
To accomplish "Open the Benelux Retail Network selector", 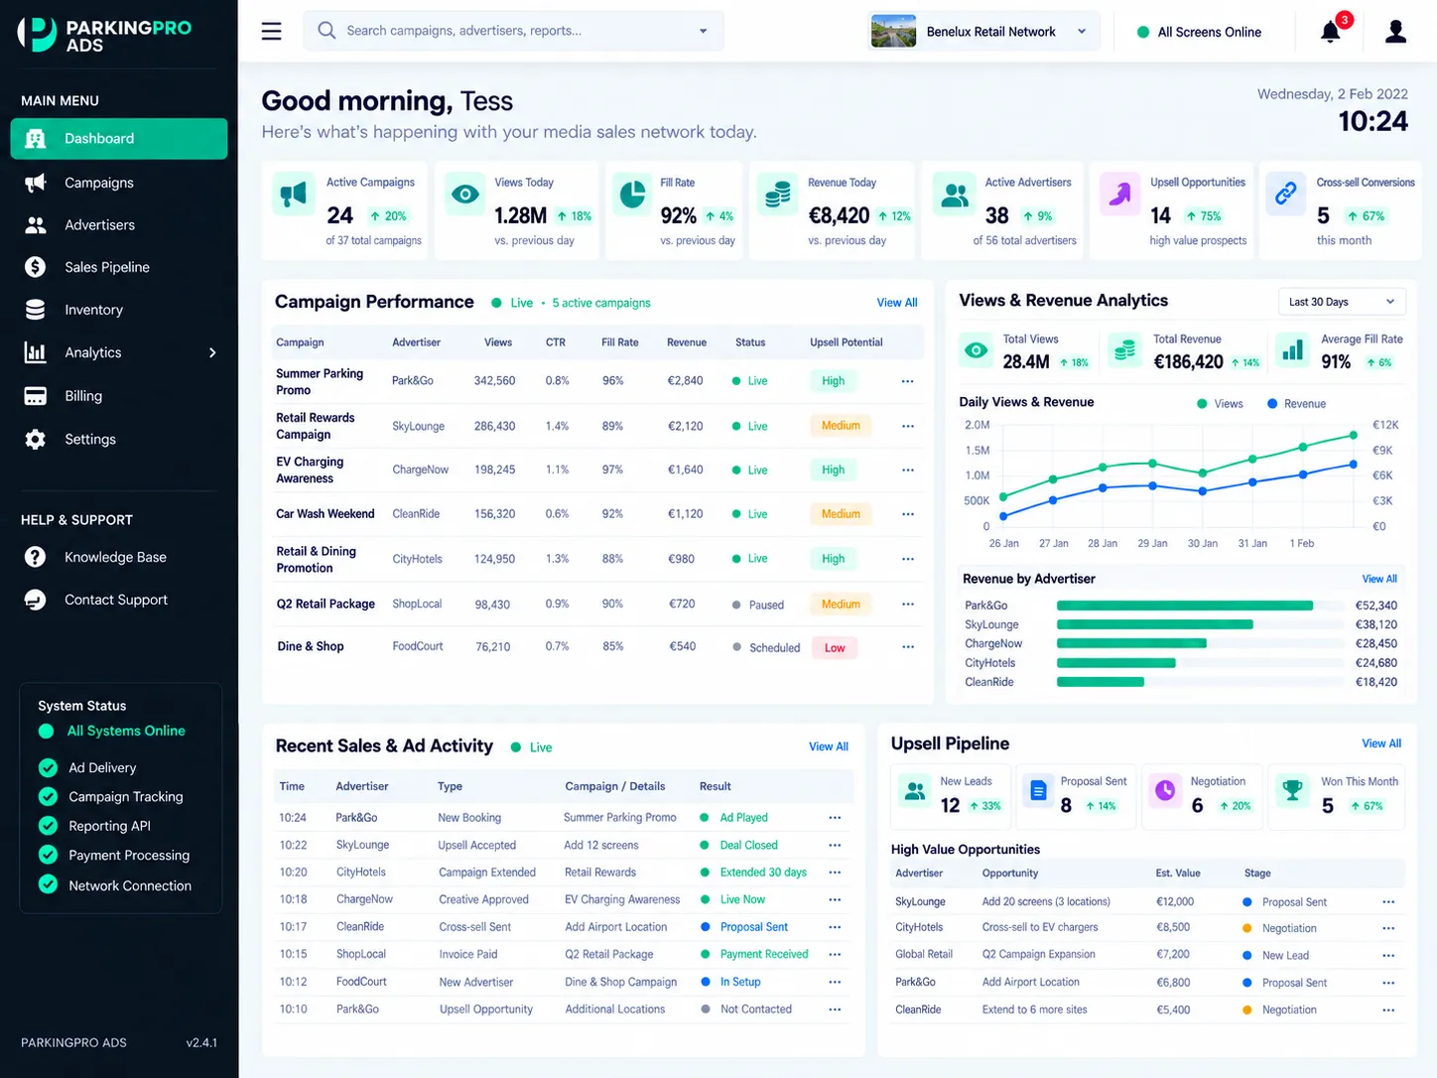I will 983,32.
